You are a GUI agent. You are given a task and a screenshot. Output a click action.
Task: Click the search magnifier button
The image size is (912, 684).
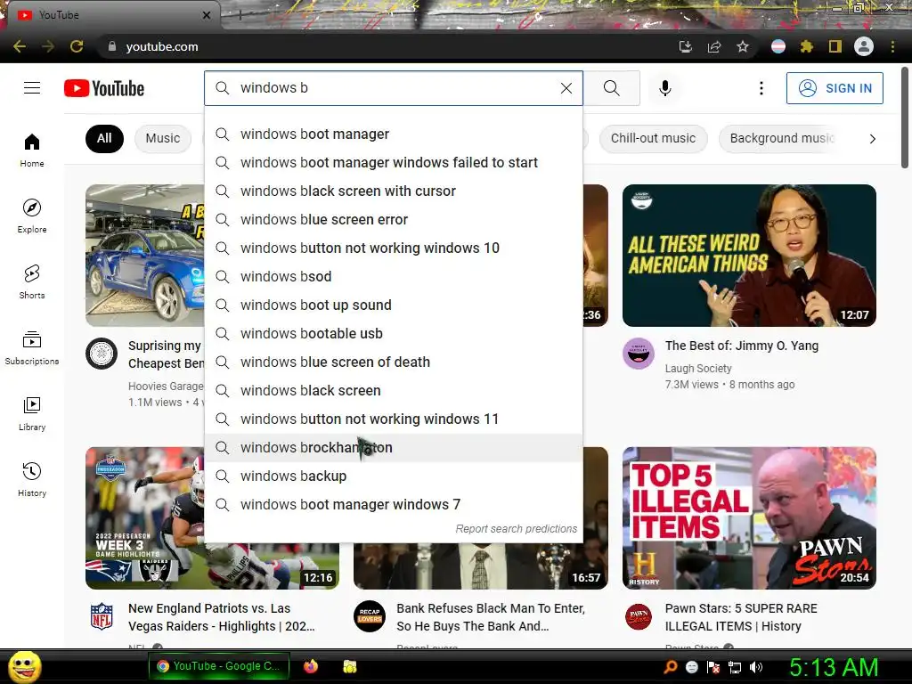point(611,88)
